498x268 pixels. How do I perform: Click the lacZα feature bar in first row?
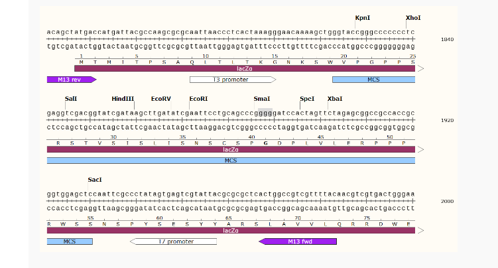(x=245, y=68)
